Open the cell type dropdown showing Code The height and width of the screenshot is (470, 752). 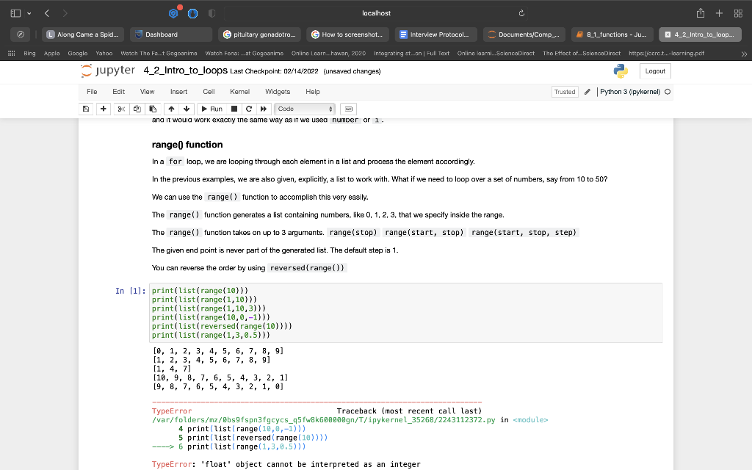[303, 109]
